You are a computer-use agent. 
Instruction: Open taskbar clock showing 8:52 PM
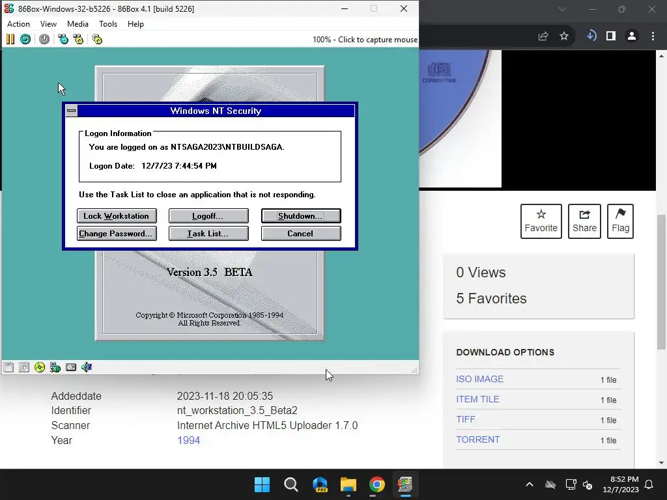[621, 484]
